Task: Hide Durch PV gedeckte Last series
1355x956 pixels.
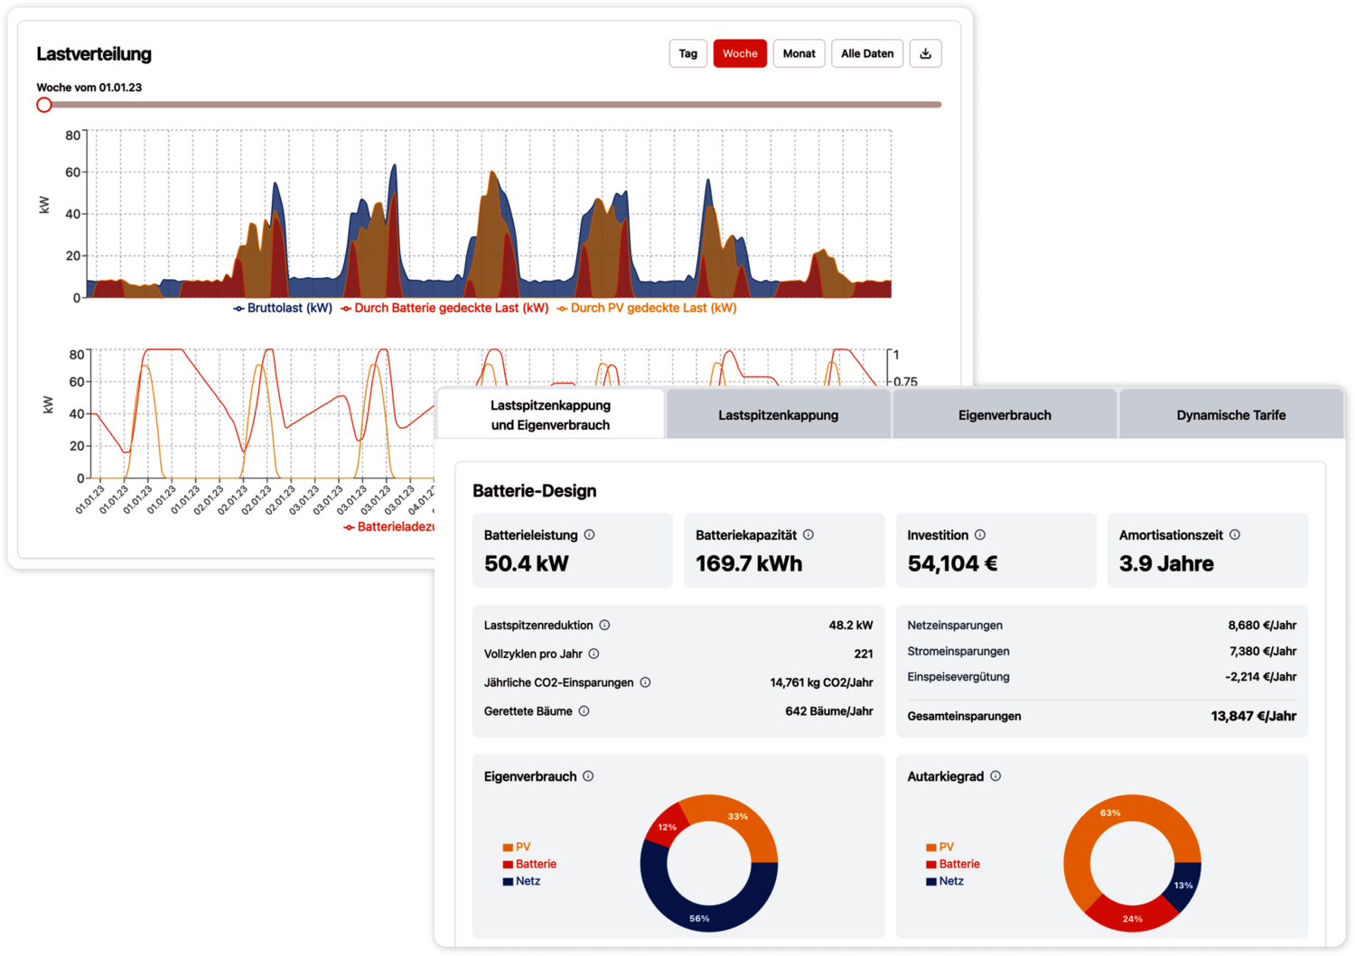Action: (x=647, y=308)
